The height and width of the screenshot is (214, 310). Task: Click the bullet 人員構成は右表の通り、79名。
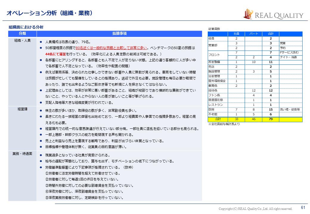click(68, 42)
